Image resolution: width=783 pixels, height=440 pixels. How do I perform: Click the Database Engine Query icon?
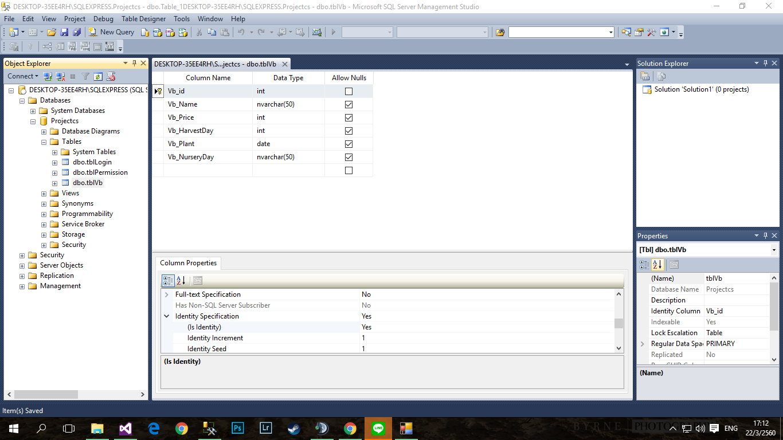click(x=145, y=32)
